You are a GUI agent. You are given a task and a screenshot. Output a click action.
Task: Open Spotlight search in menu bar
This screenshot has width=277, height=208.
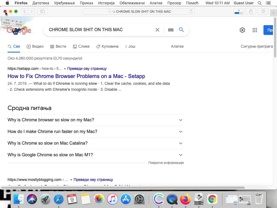tap(259, 3)
